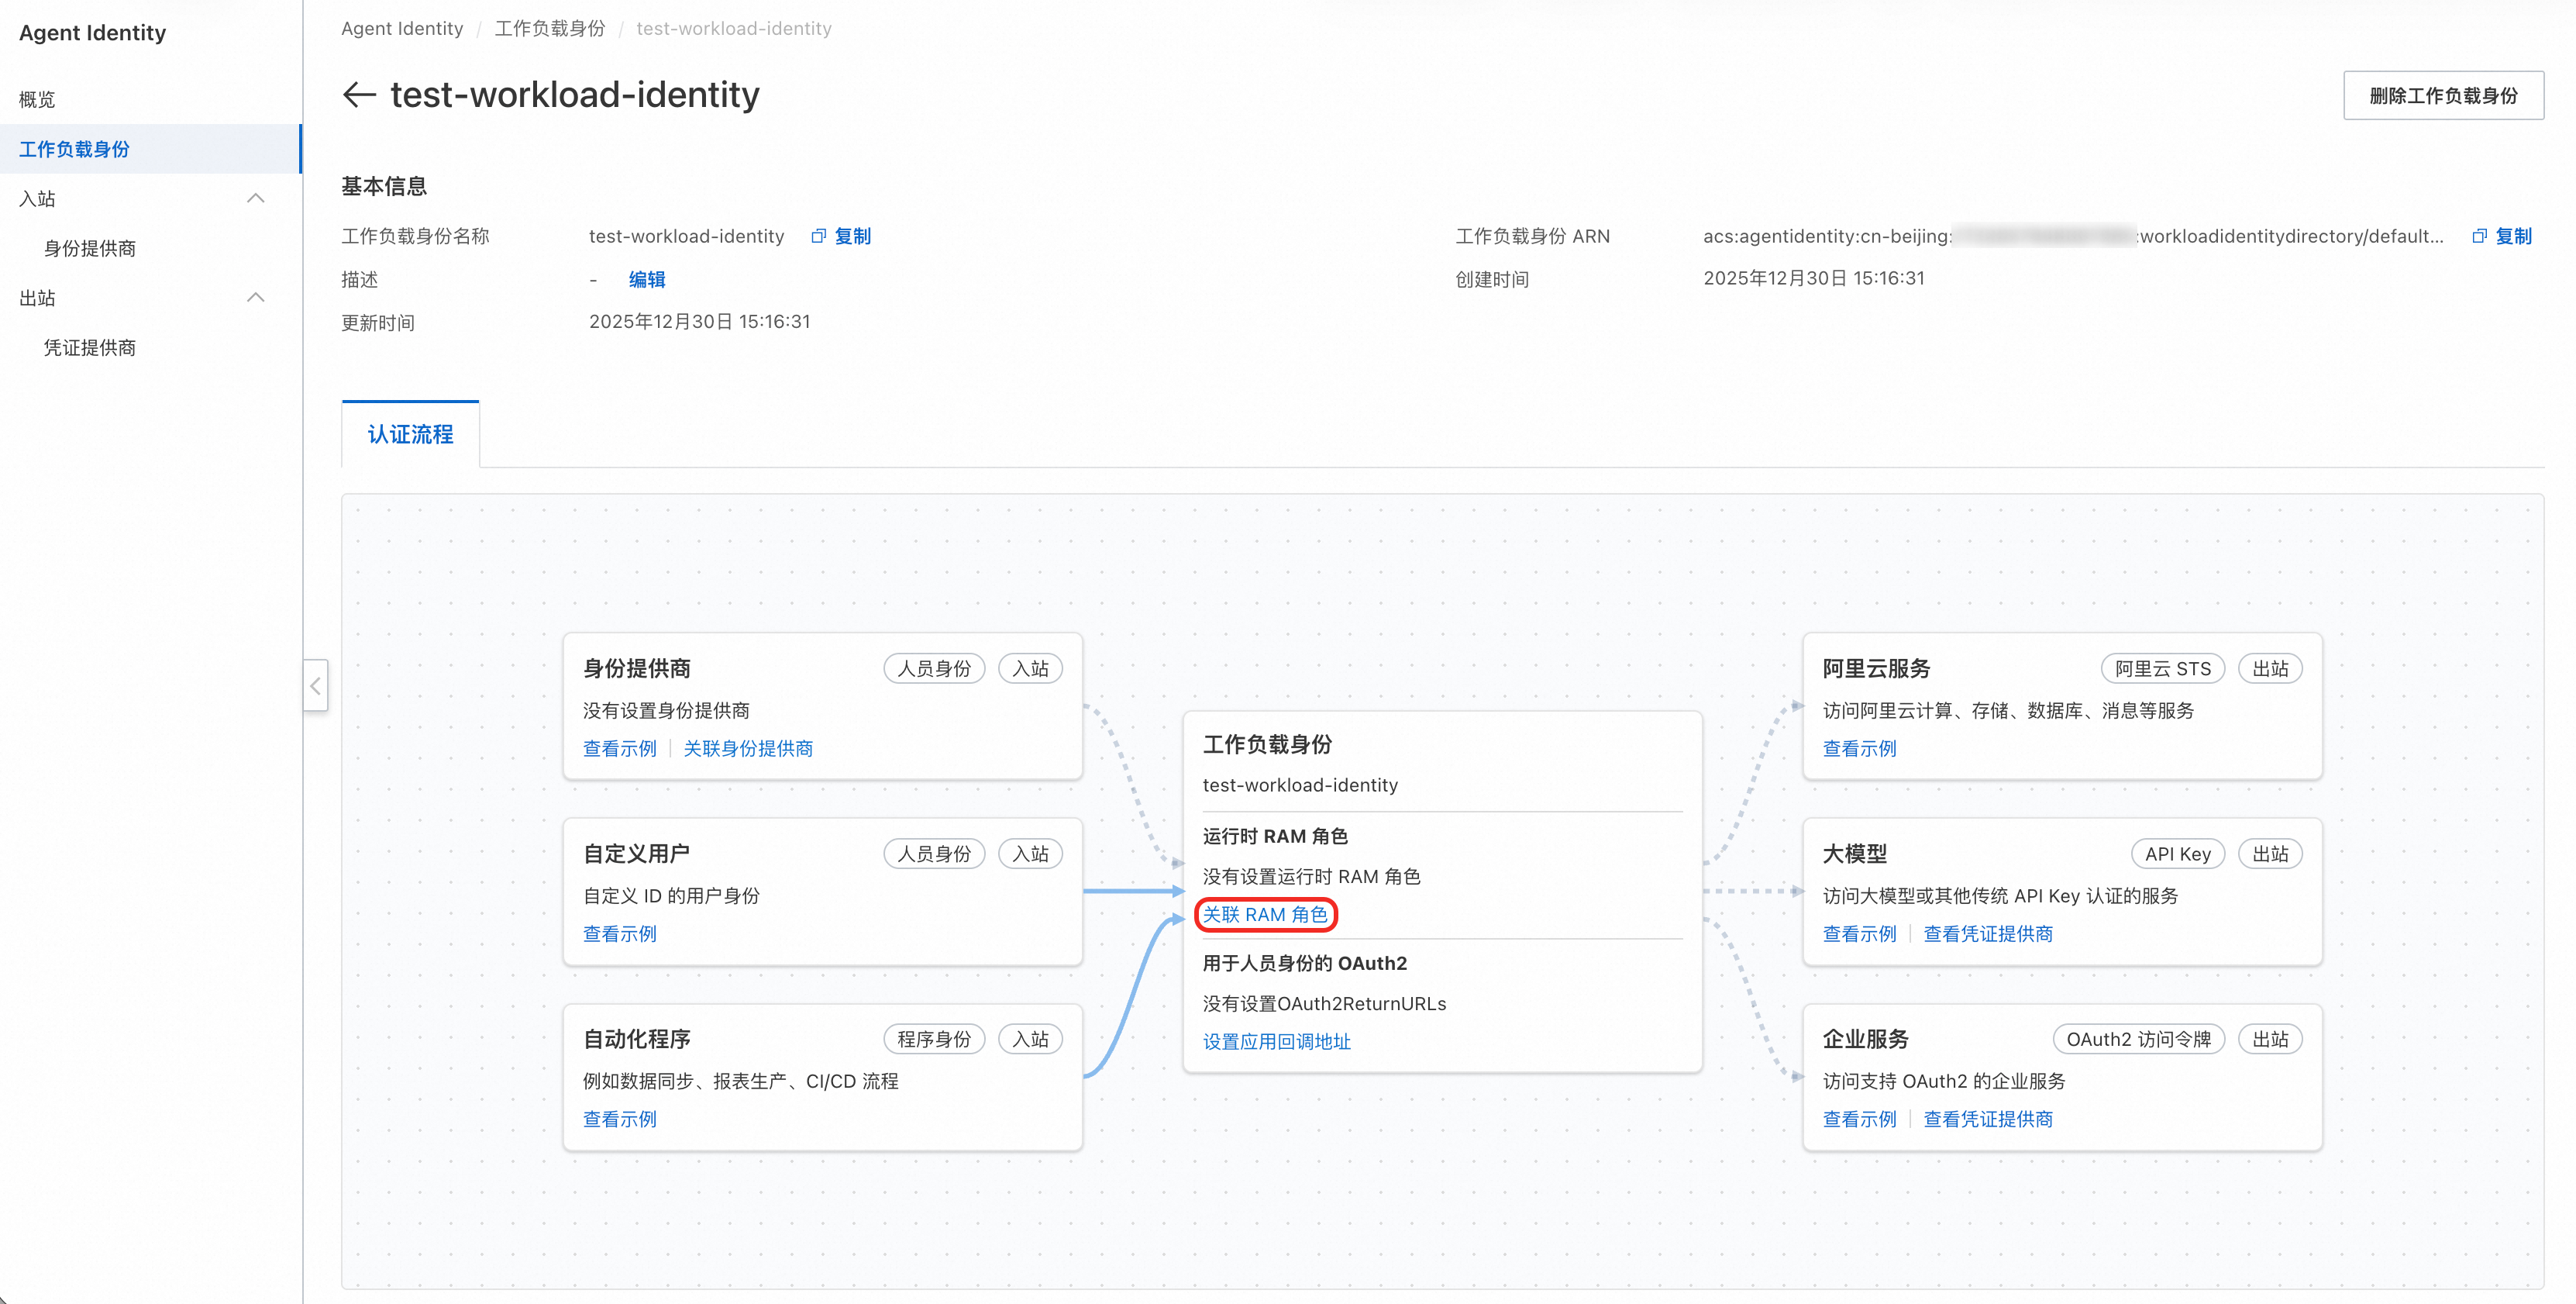This screenshot has width=2576, height=1304.
Task: Click the 阿里云 STS tag badge
Action: point(2162,668)
